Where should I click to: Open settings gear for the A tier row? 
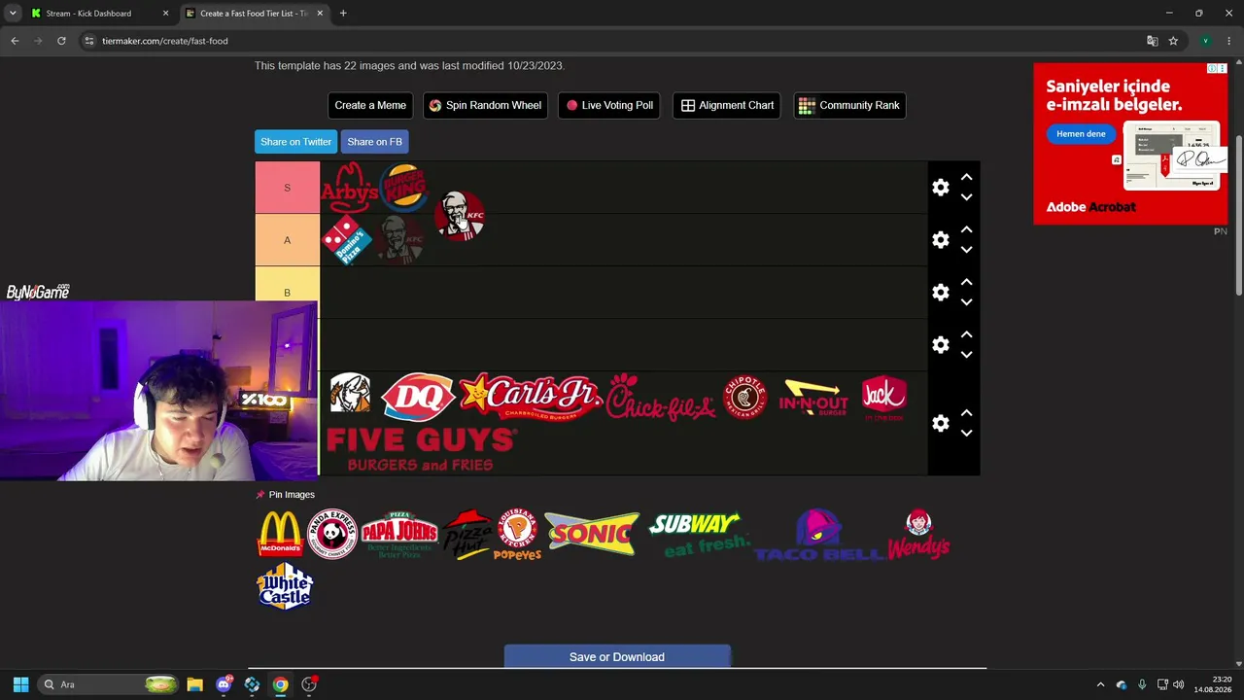[x=941, y=240]
